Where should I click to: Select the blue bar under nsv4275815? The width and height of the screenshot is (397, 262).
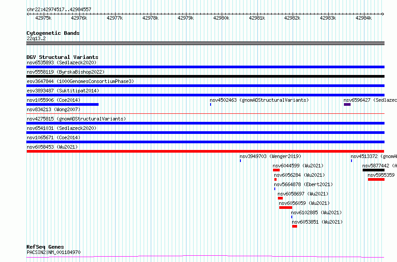(205, 123)
